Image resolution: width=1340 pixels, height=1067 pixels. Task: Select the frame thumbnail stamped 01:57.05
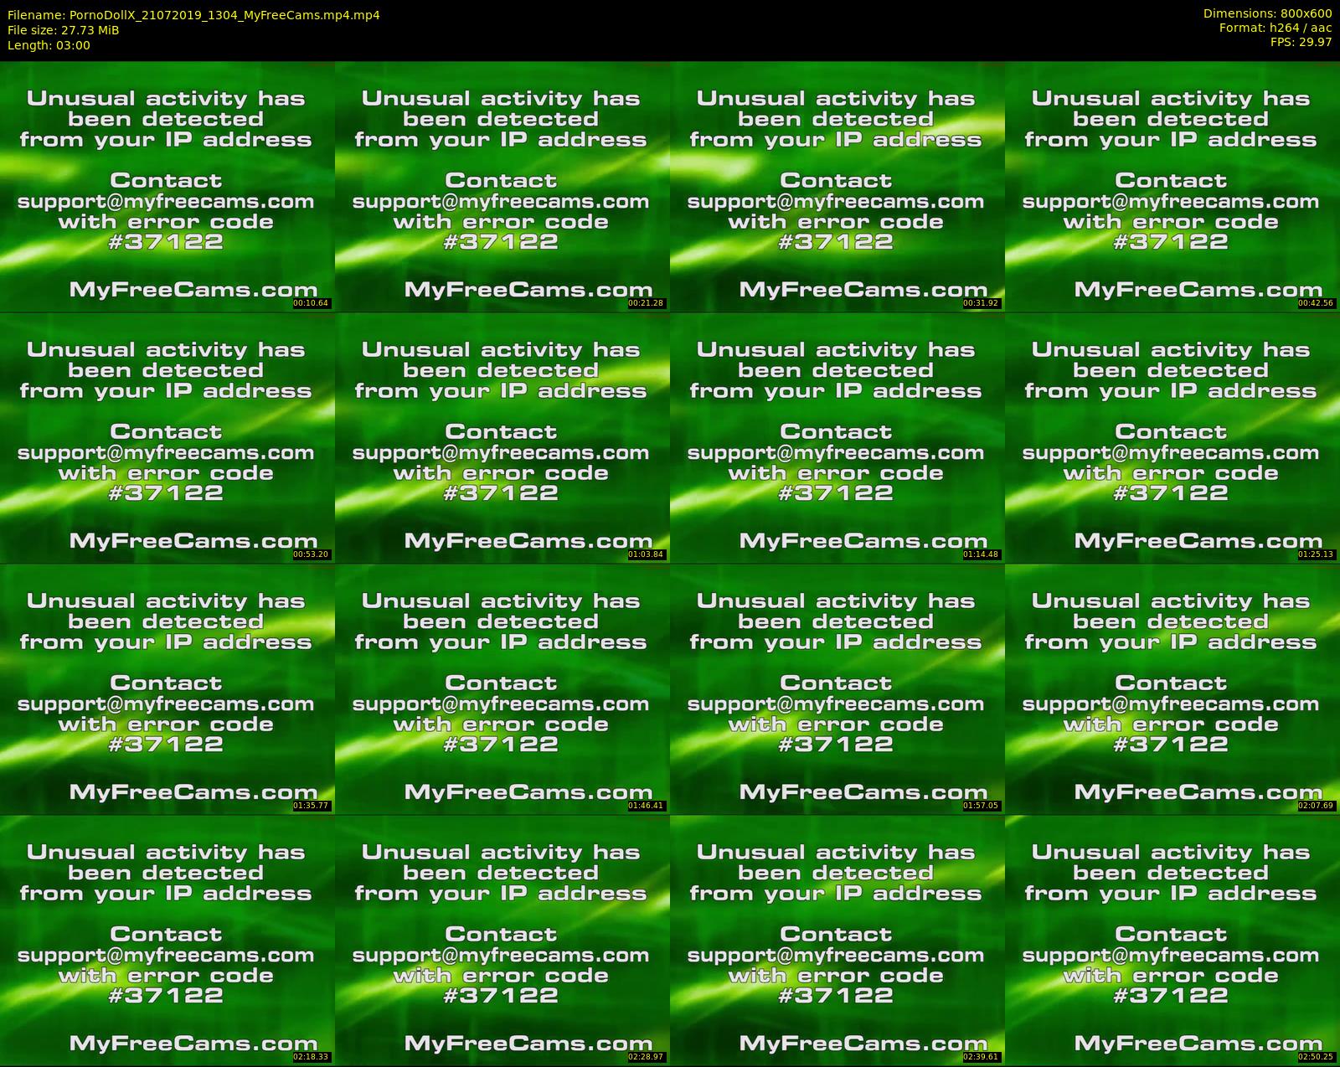tap(837, 689)
